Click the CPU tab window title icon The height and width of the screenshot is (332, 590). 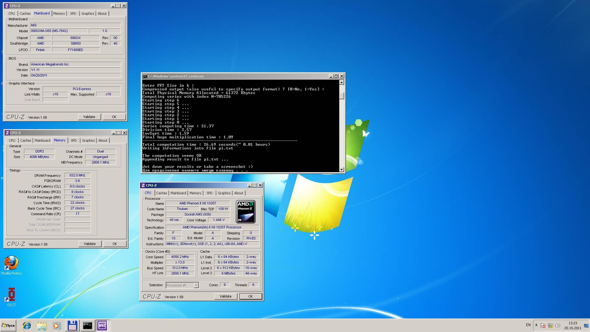click(x=143, y=185)
